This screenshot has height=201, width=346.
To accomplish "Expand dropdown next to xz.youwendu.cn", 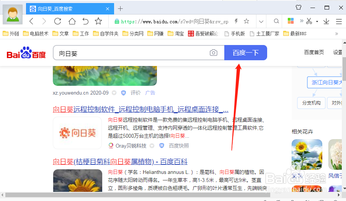I will pyautogui.click(x=114, y=93).
